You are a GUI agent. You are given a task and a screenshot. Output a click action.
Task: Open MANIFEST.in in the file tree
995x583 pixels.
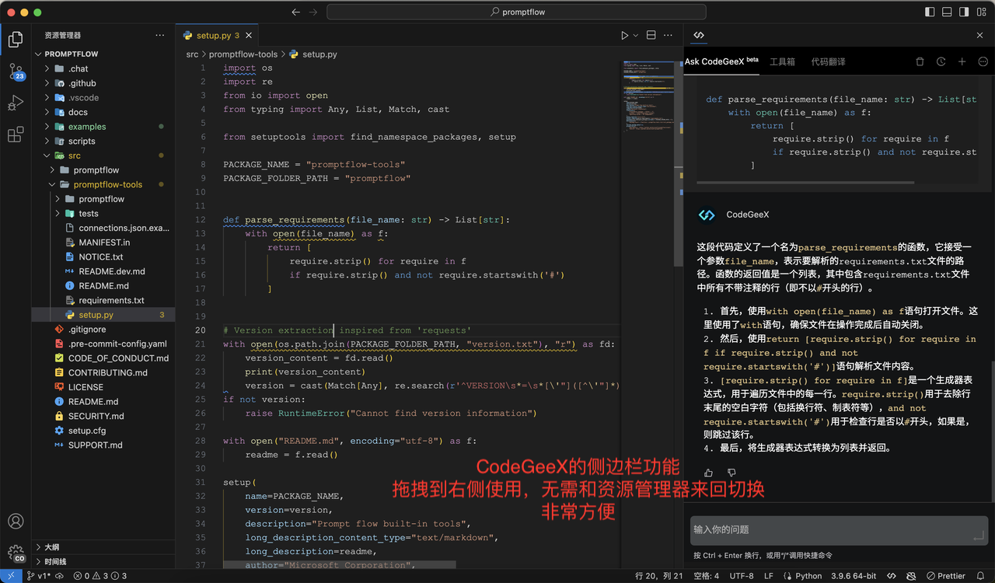tap(104, 243)
